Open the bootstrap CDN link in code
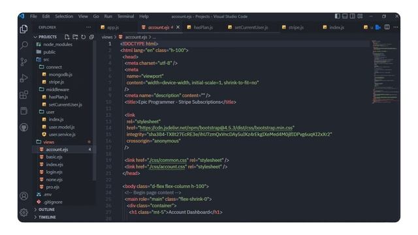418x235 pixels. pos(216,128)
